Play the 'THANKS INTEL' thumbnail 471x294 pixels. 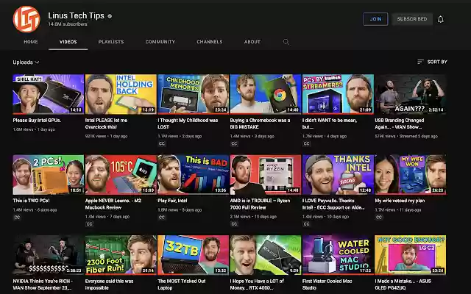point(338,175)
